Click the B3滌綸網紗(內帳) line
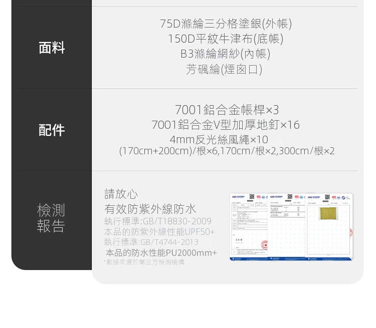 [x=225, y=54]
